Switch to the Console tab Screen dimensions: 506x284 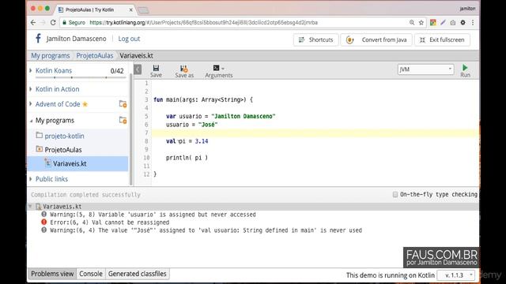(x=91, y=274)
